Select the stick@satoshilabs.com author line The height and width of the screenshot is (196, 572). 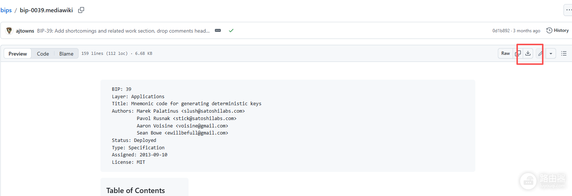186,118
